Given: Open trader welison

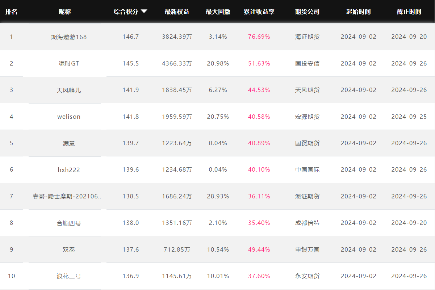Looking at the screenshot, I should click(69, 117).
